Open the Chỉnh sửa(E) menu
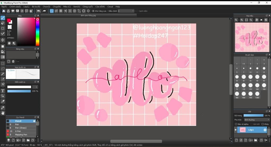Viewport: 271px width, 147px height. [x=15, y=7]
